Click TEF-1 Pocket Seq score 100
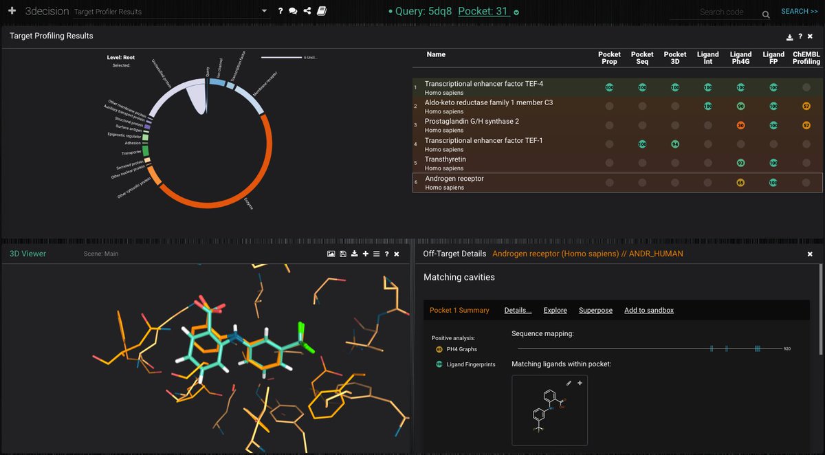825x455 pixels. pos(642,144)
